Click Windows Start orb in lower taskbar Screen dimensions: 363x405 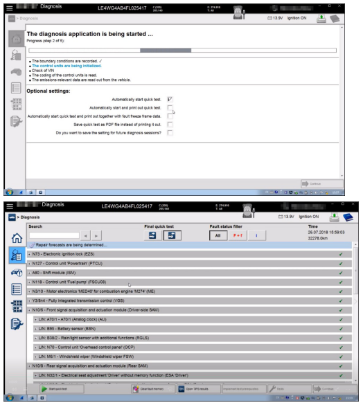(10, 398)
